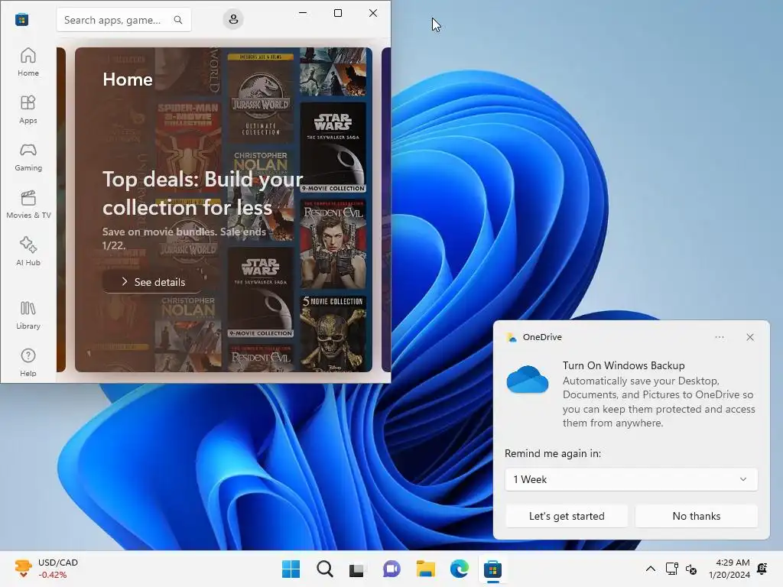Open AI Hub in Store sidebar
The width and height of the screenshot is (783, 587).
click(28, 251)
